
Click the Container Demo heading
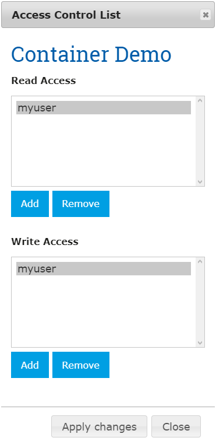[91, 54]
